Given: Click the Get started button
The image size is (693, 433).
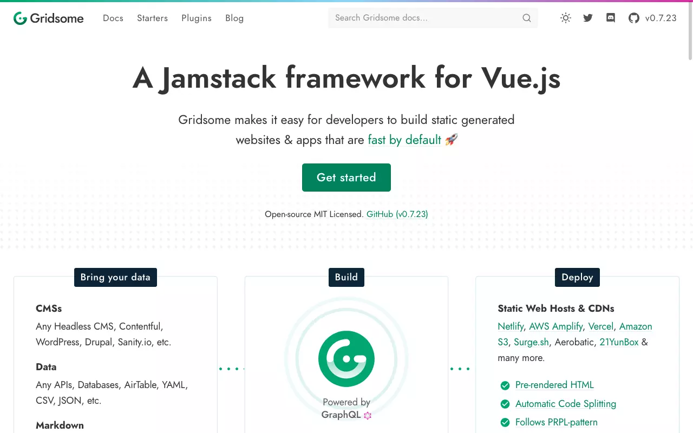Looking at the screenshot, I should click(x=346, y=178).
